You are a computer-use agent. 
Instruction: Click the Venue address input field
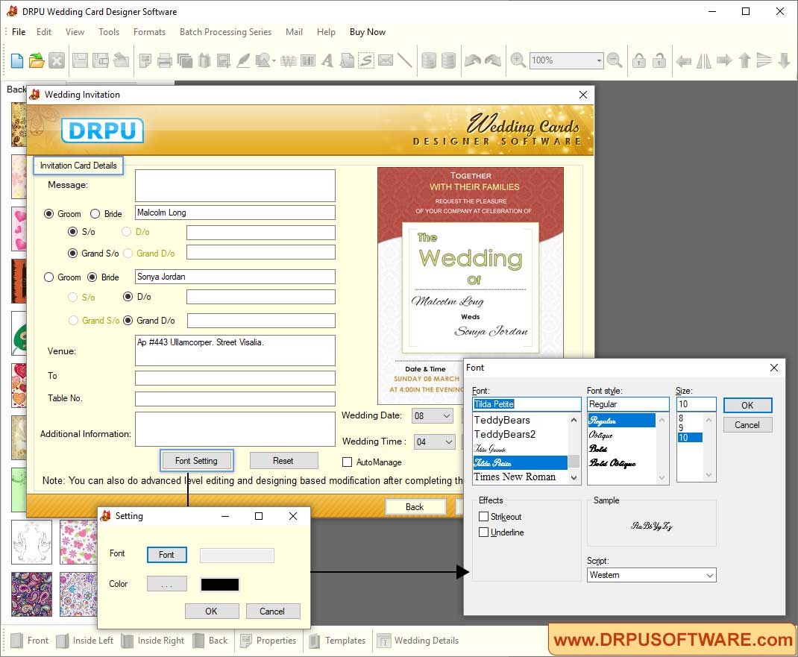click(235, 350)
